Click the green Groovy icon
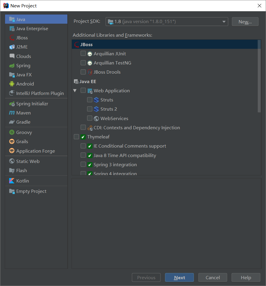This screenshot has width=266, height=286. [12, 132]
